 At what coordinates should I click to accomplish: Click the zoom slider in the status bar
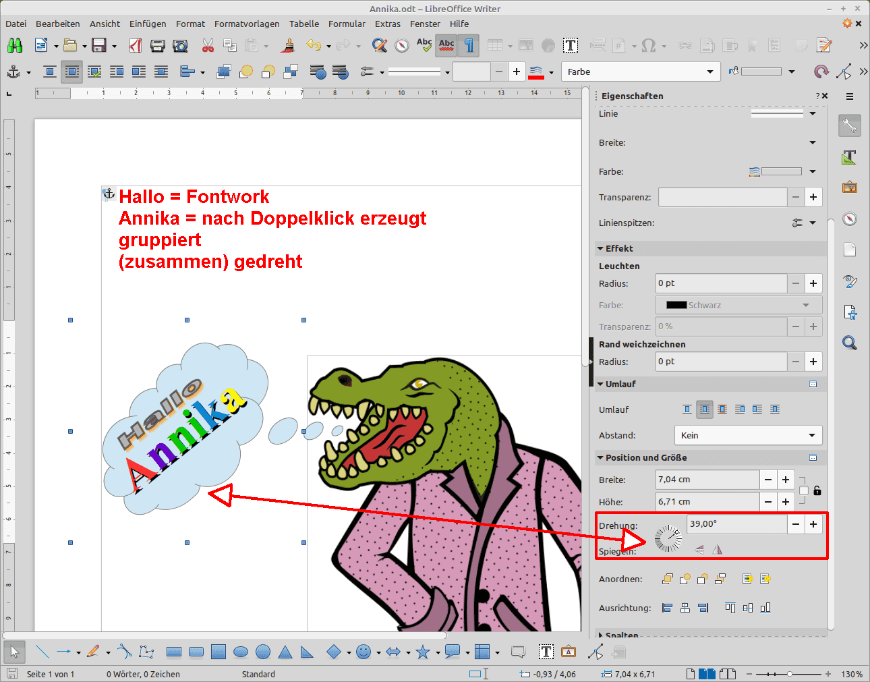790,674
